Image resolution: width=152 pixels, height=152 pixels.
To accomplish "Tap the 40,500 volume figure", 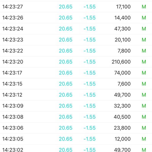I will pyautogui.click(x=122, y=117).
